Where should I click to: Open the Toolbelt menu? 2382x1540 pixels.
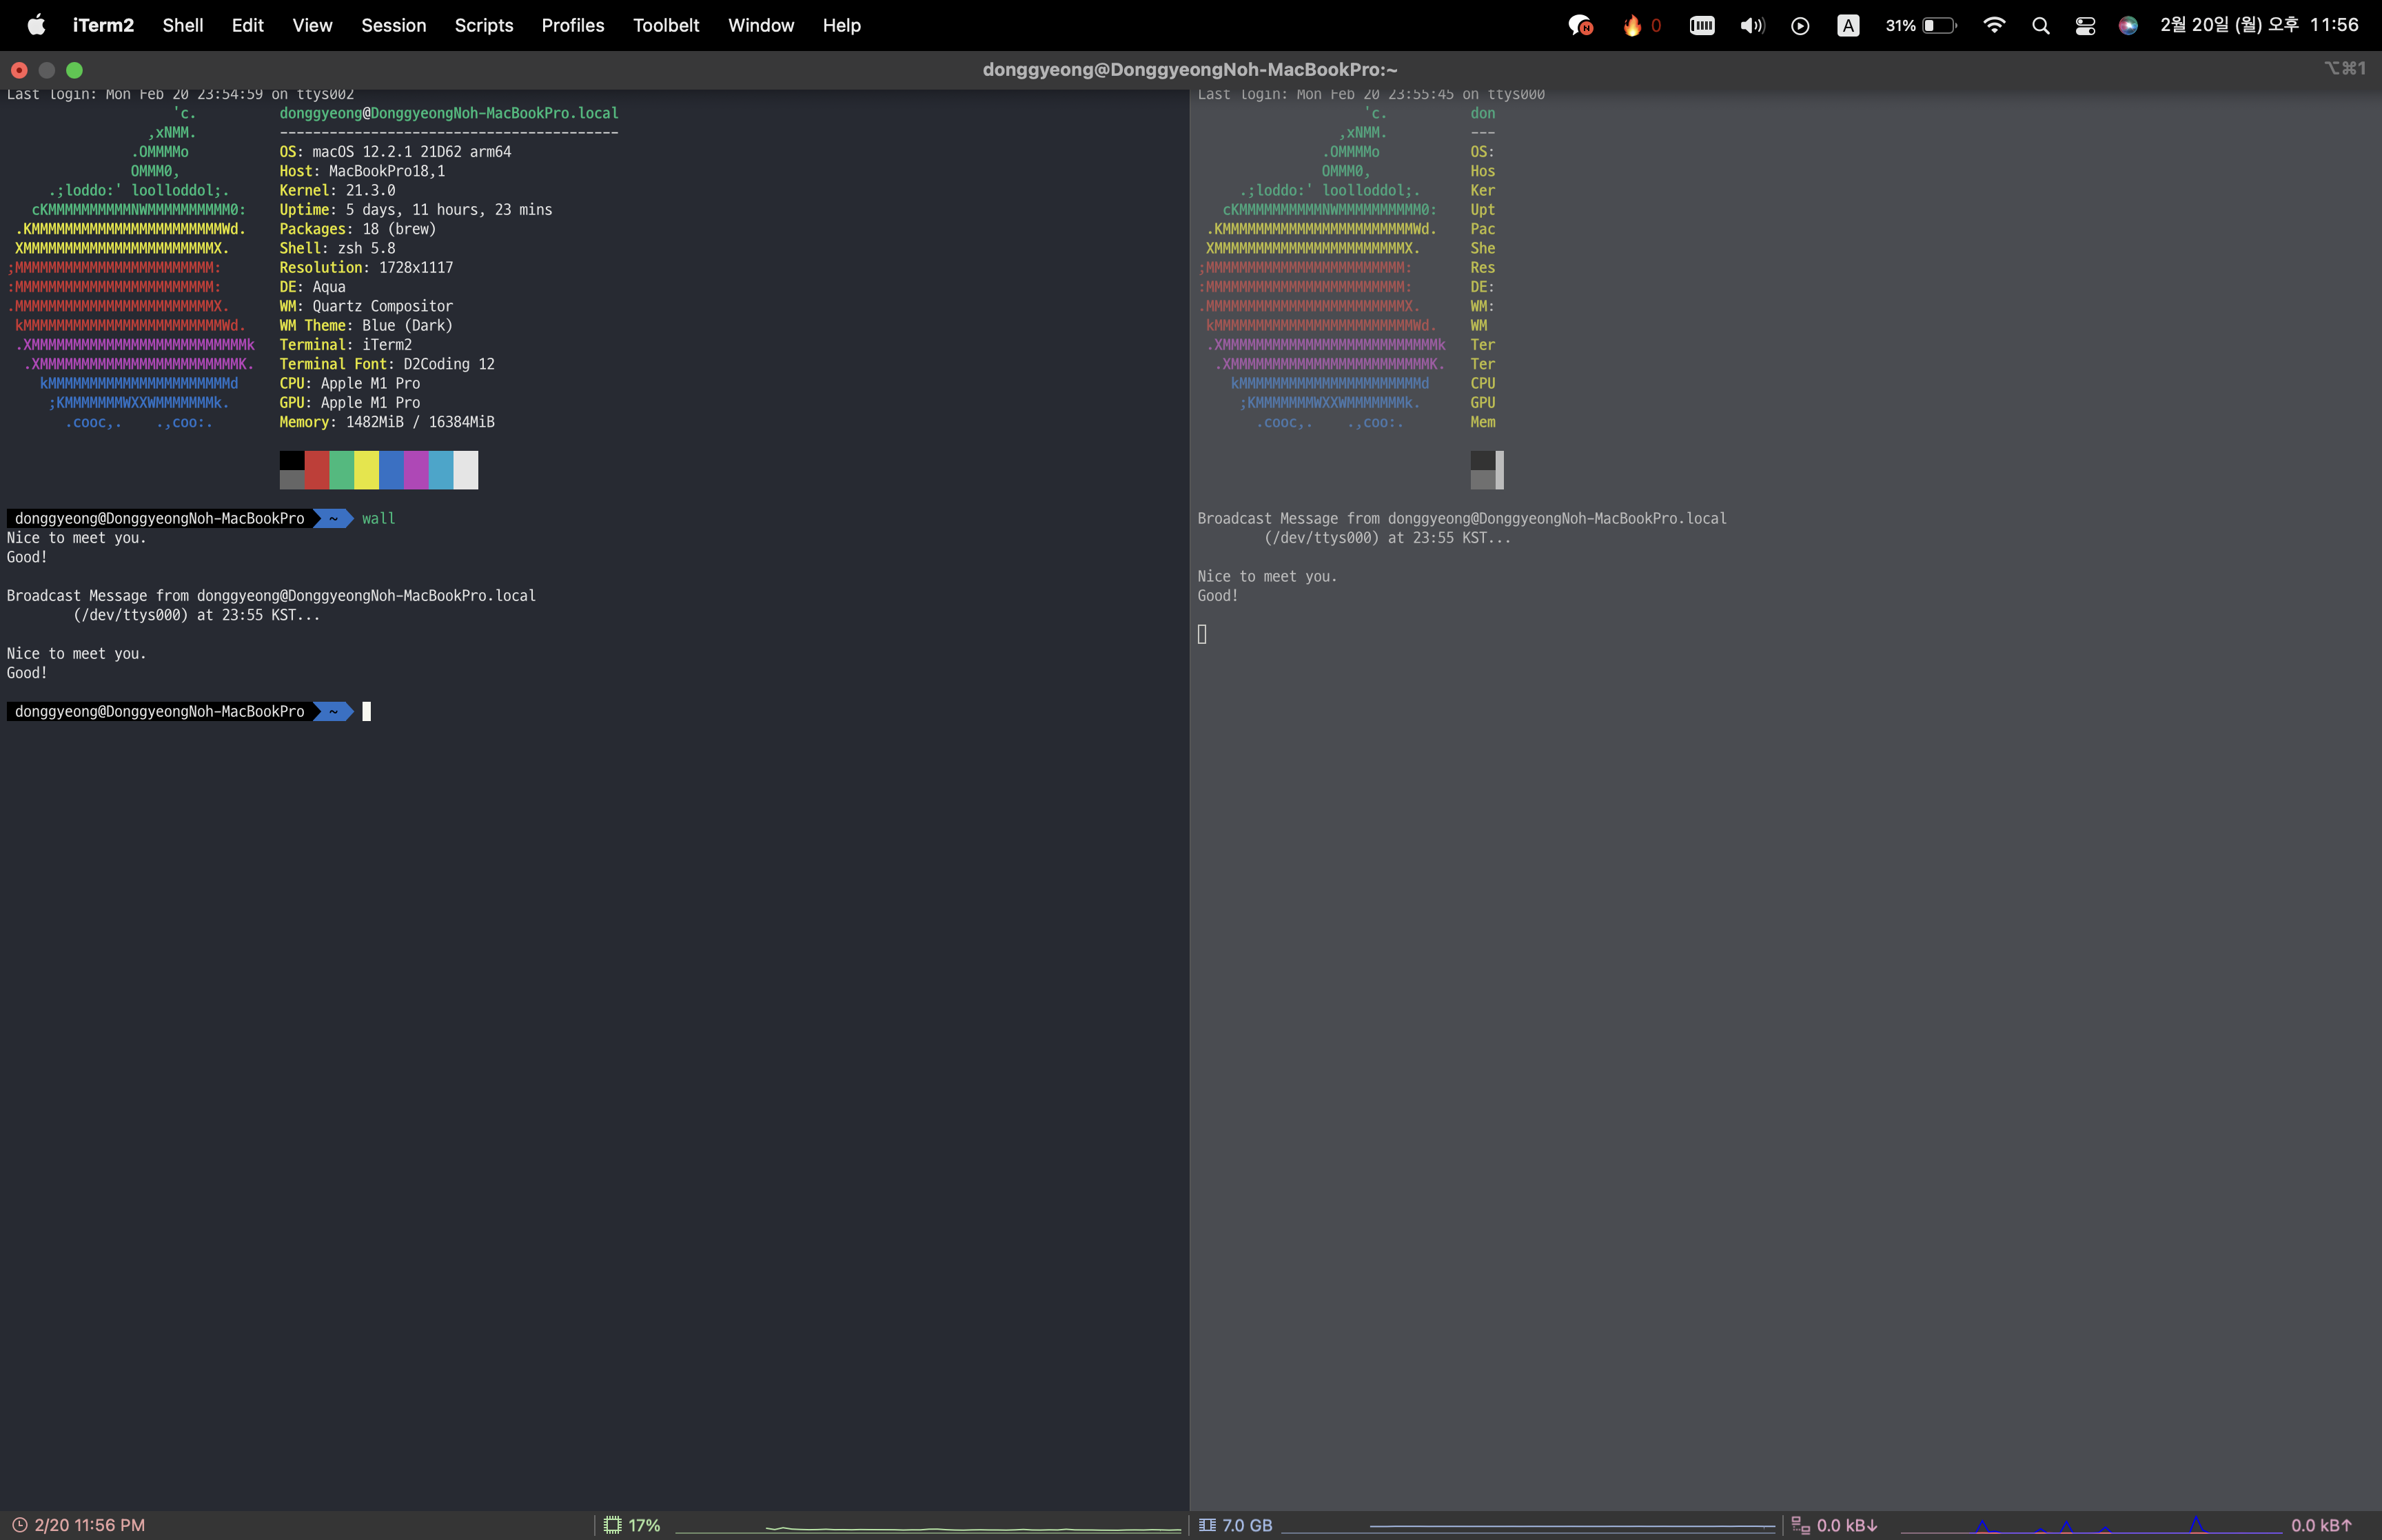[x=666, y=25]
